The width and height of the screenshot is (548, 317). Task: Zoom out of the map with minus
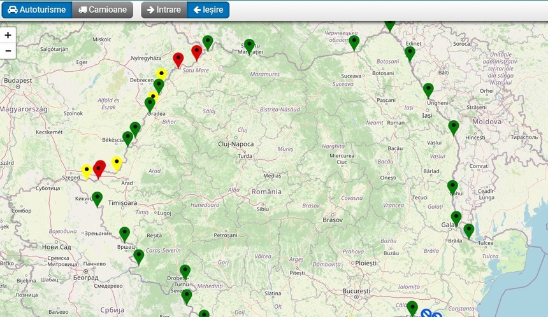8,51
